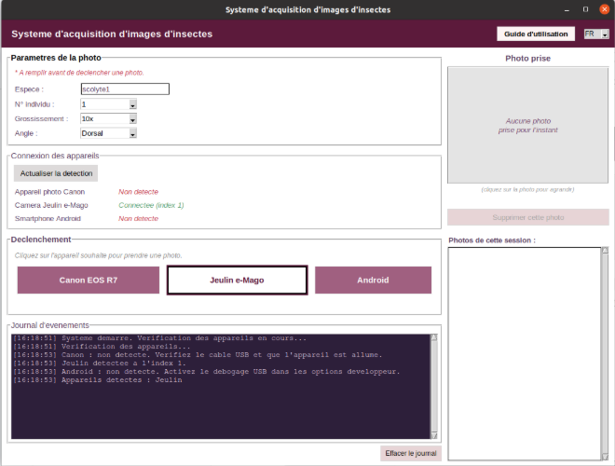Click scrollbar down arrow of the event journal
The width and height of the screenshot is (615, 466).
tap(434, 435)
